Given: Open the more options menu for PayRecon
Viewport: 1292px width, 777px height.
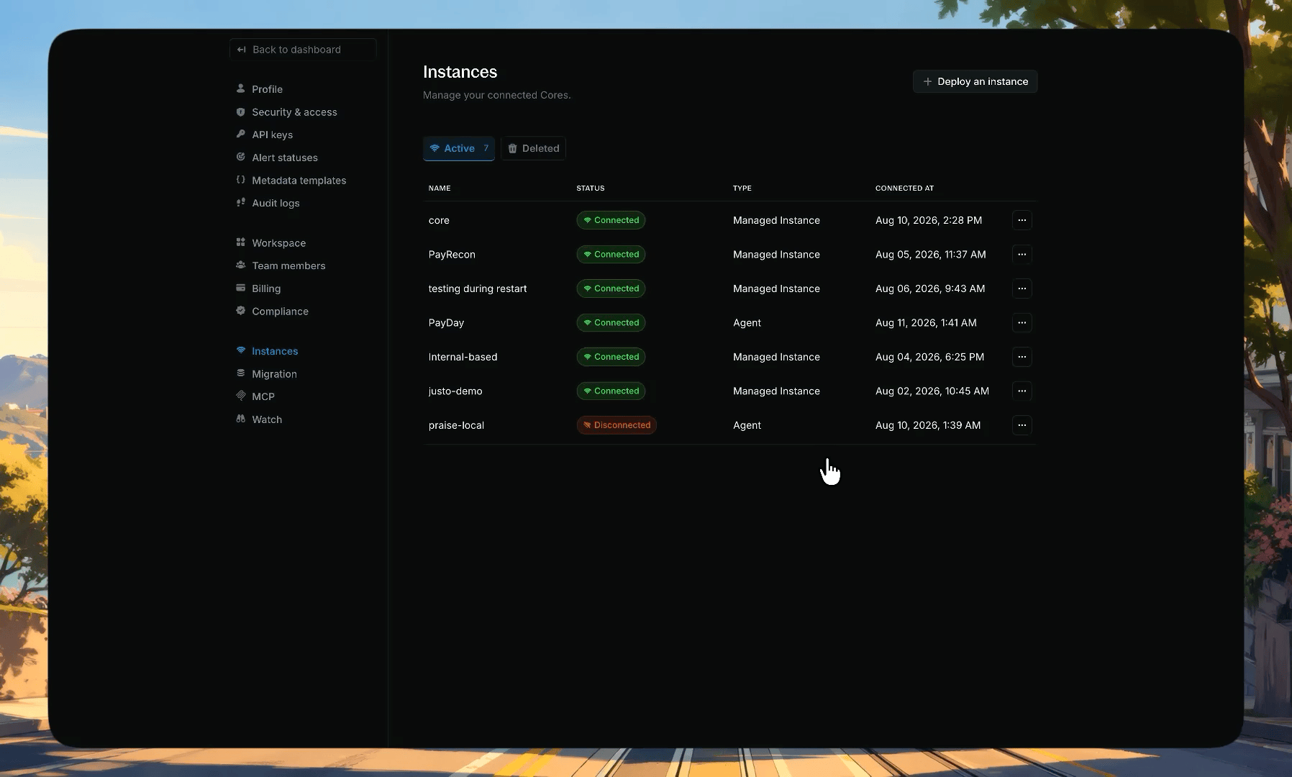Looking at the screenshot, I should [x=1022, y=254].
